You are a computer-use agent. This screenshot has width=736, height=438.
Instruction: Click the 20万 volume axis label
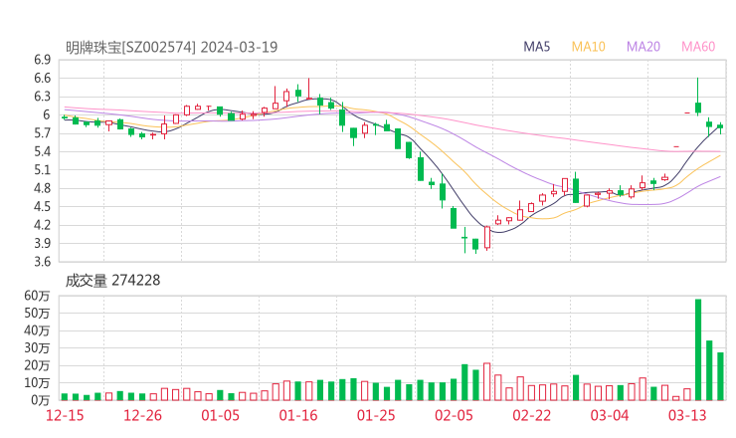[x=37, y=365]
